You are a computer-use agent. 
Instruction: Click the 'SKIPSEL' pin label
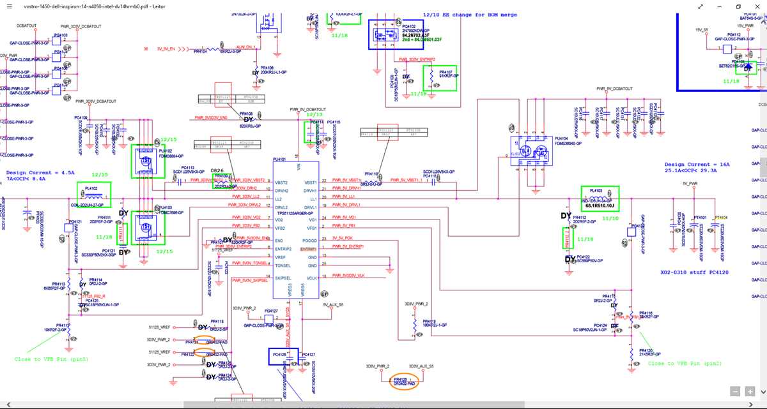[x=284, y=278]
